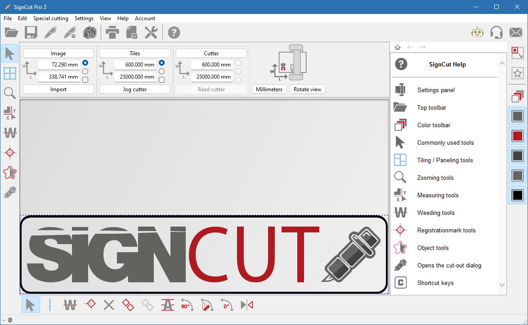Click the printer toolbar icon
Viewport: 528px width, 325px height.
click(112, 33)
